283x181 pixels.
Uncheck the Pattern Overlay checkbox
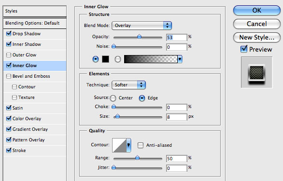pyautogui.click(x=9, y=139)
